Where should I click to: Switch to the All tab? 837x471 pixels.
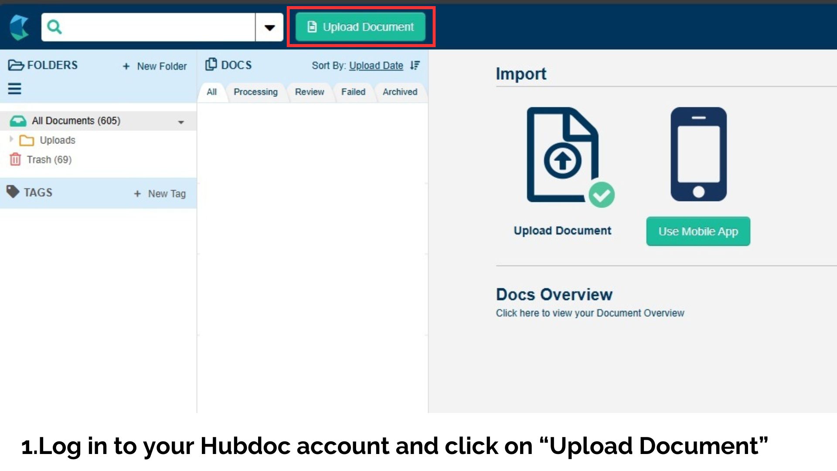point(212,92)
